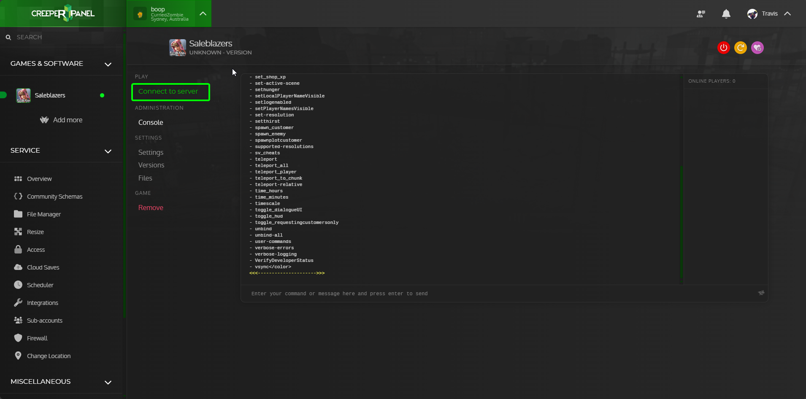Click the Resize icon

coord(18,232)
